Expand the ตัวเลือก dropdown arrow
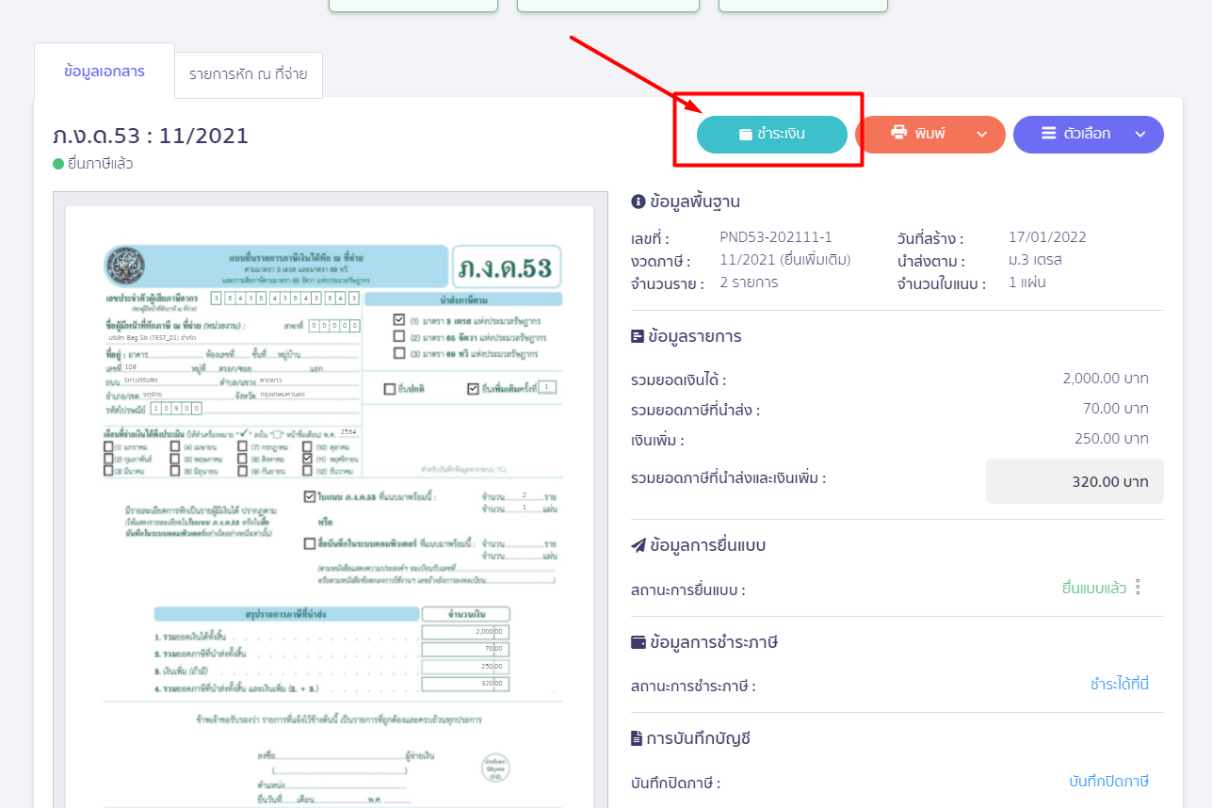The width and height of the screenshot is (1212, 808). click(1140, 135)
